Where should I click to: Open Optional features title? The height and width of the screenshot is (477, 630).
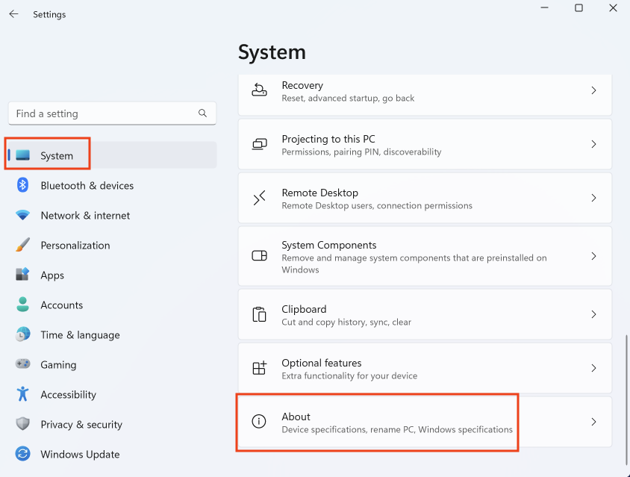click(322, 363)
